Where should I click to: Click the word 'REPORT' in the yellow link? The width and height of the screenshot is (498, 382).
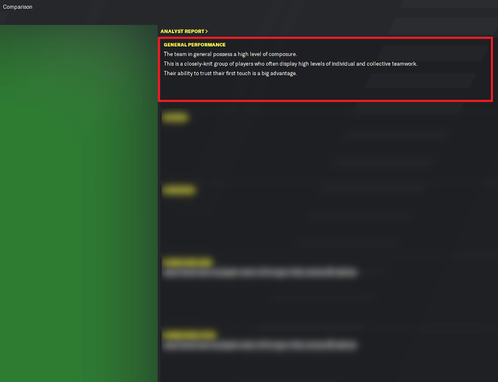tap(194, 32)
